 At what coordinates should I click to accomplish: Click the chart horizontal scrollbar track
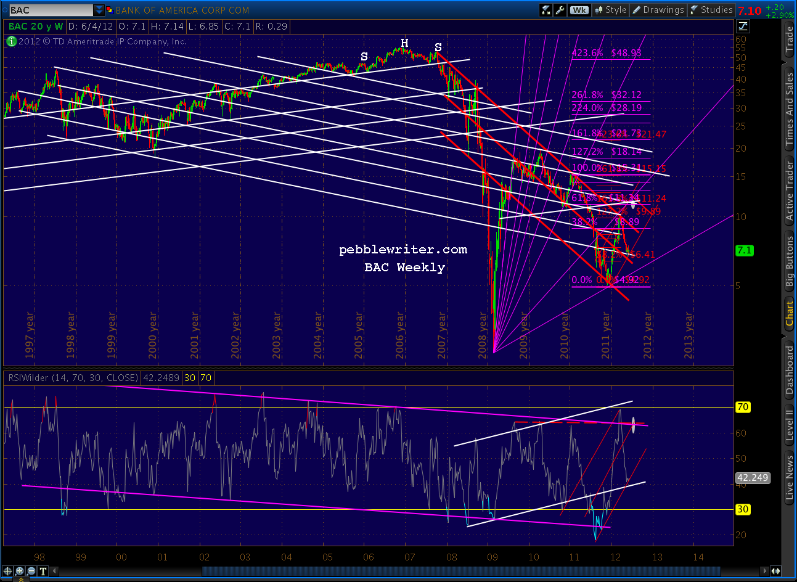[x=410, y=572]
